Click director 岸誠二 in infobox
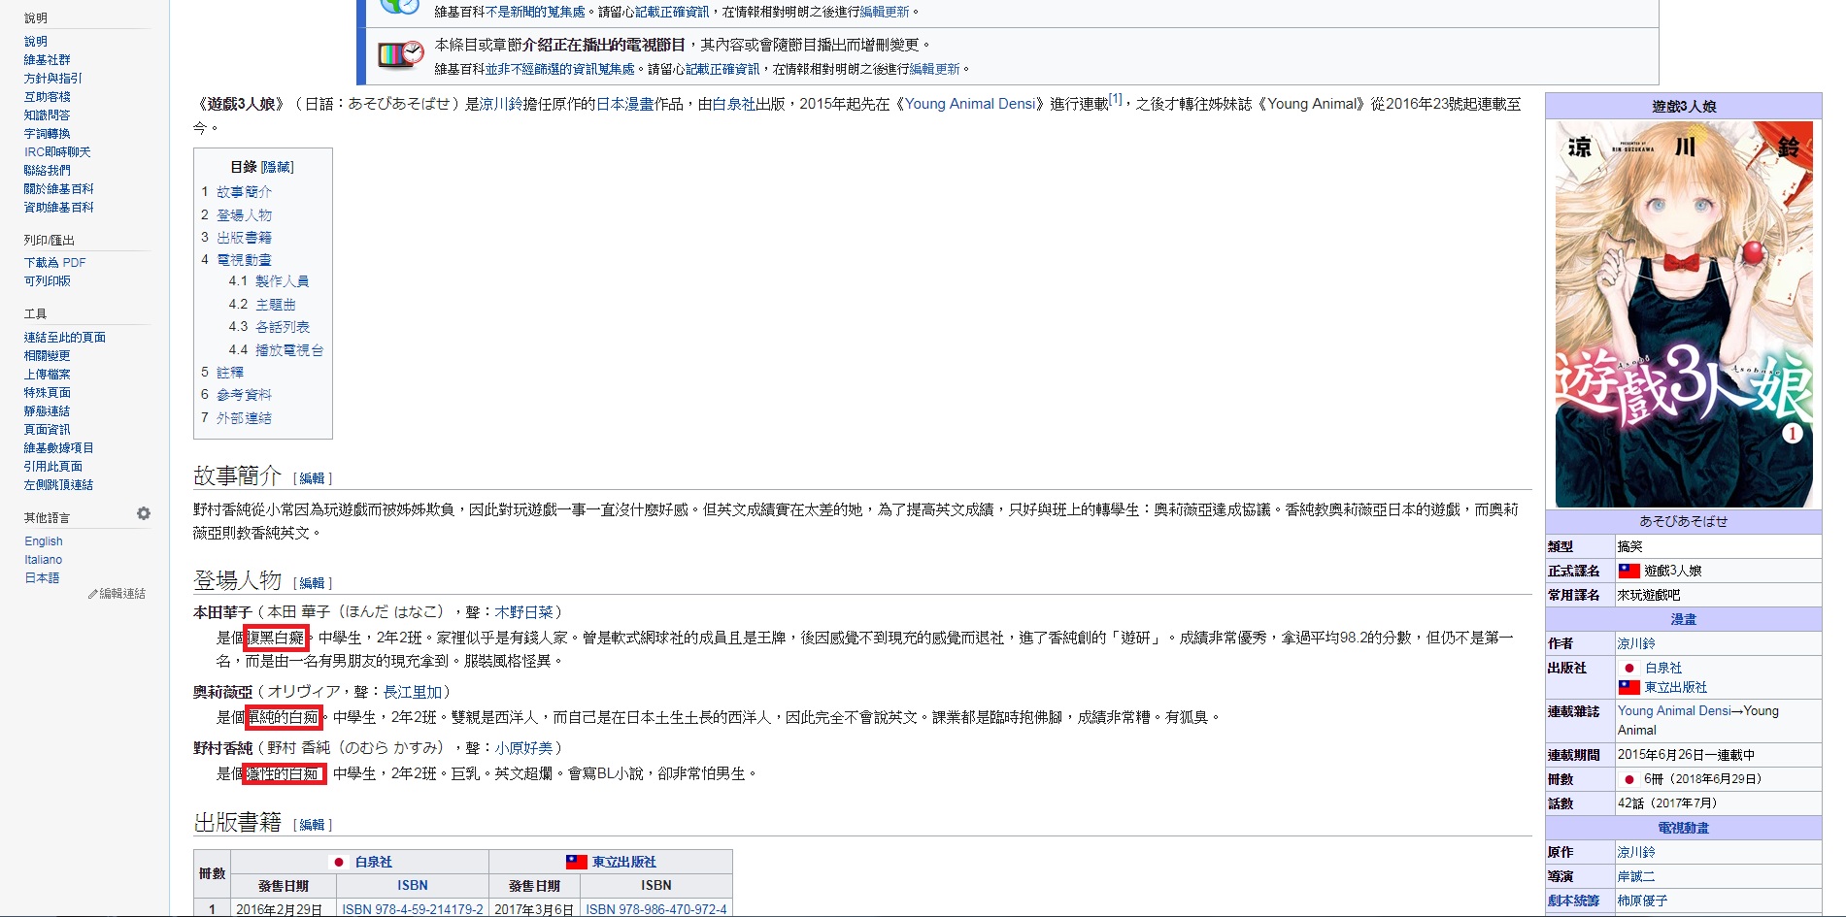This screenshot has width=1846, height=917. (1635, 876)
